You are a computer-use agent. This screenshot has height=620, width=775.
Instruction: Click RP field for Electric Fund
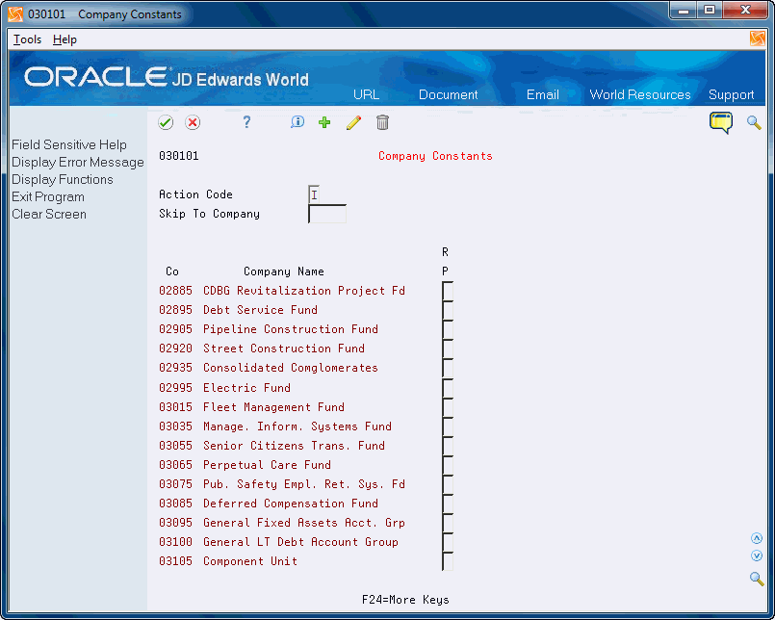tap(448, 388)
